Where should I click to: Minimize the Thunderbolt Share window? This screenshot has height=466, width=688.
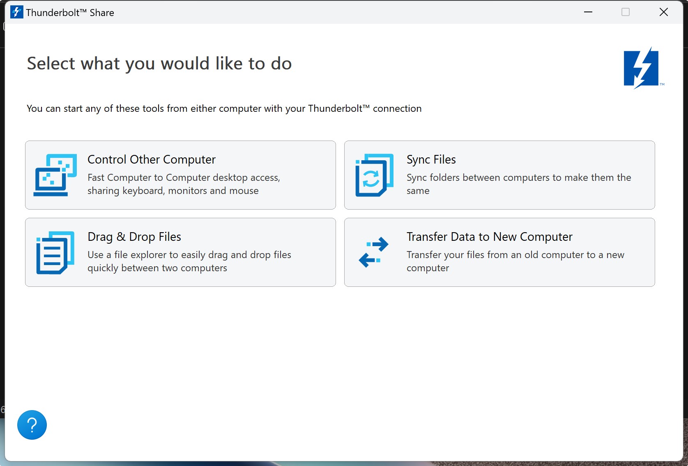click(x=588, y=12)
